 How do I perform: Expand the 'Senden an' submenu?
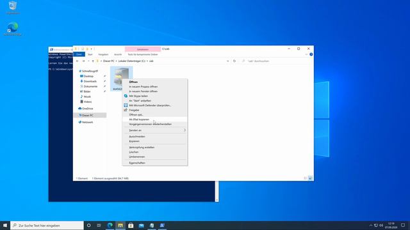click(155, 130)
